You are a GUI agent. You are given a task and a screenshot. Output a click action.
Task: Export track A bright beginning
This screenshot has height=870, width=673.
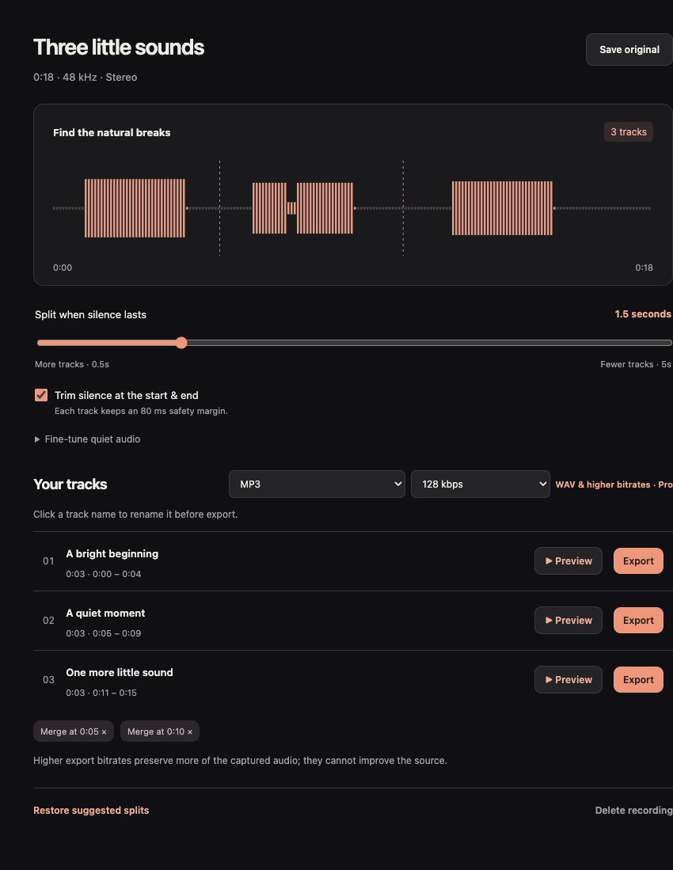(x=638, y=561)
